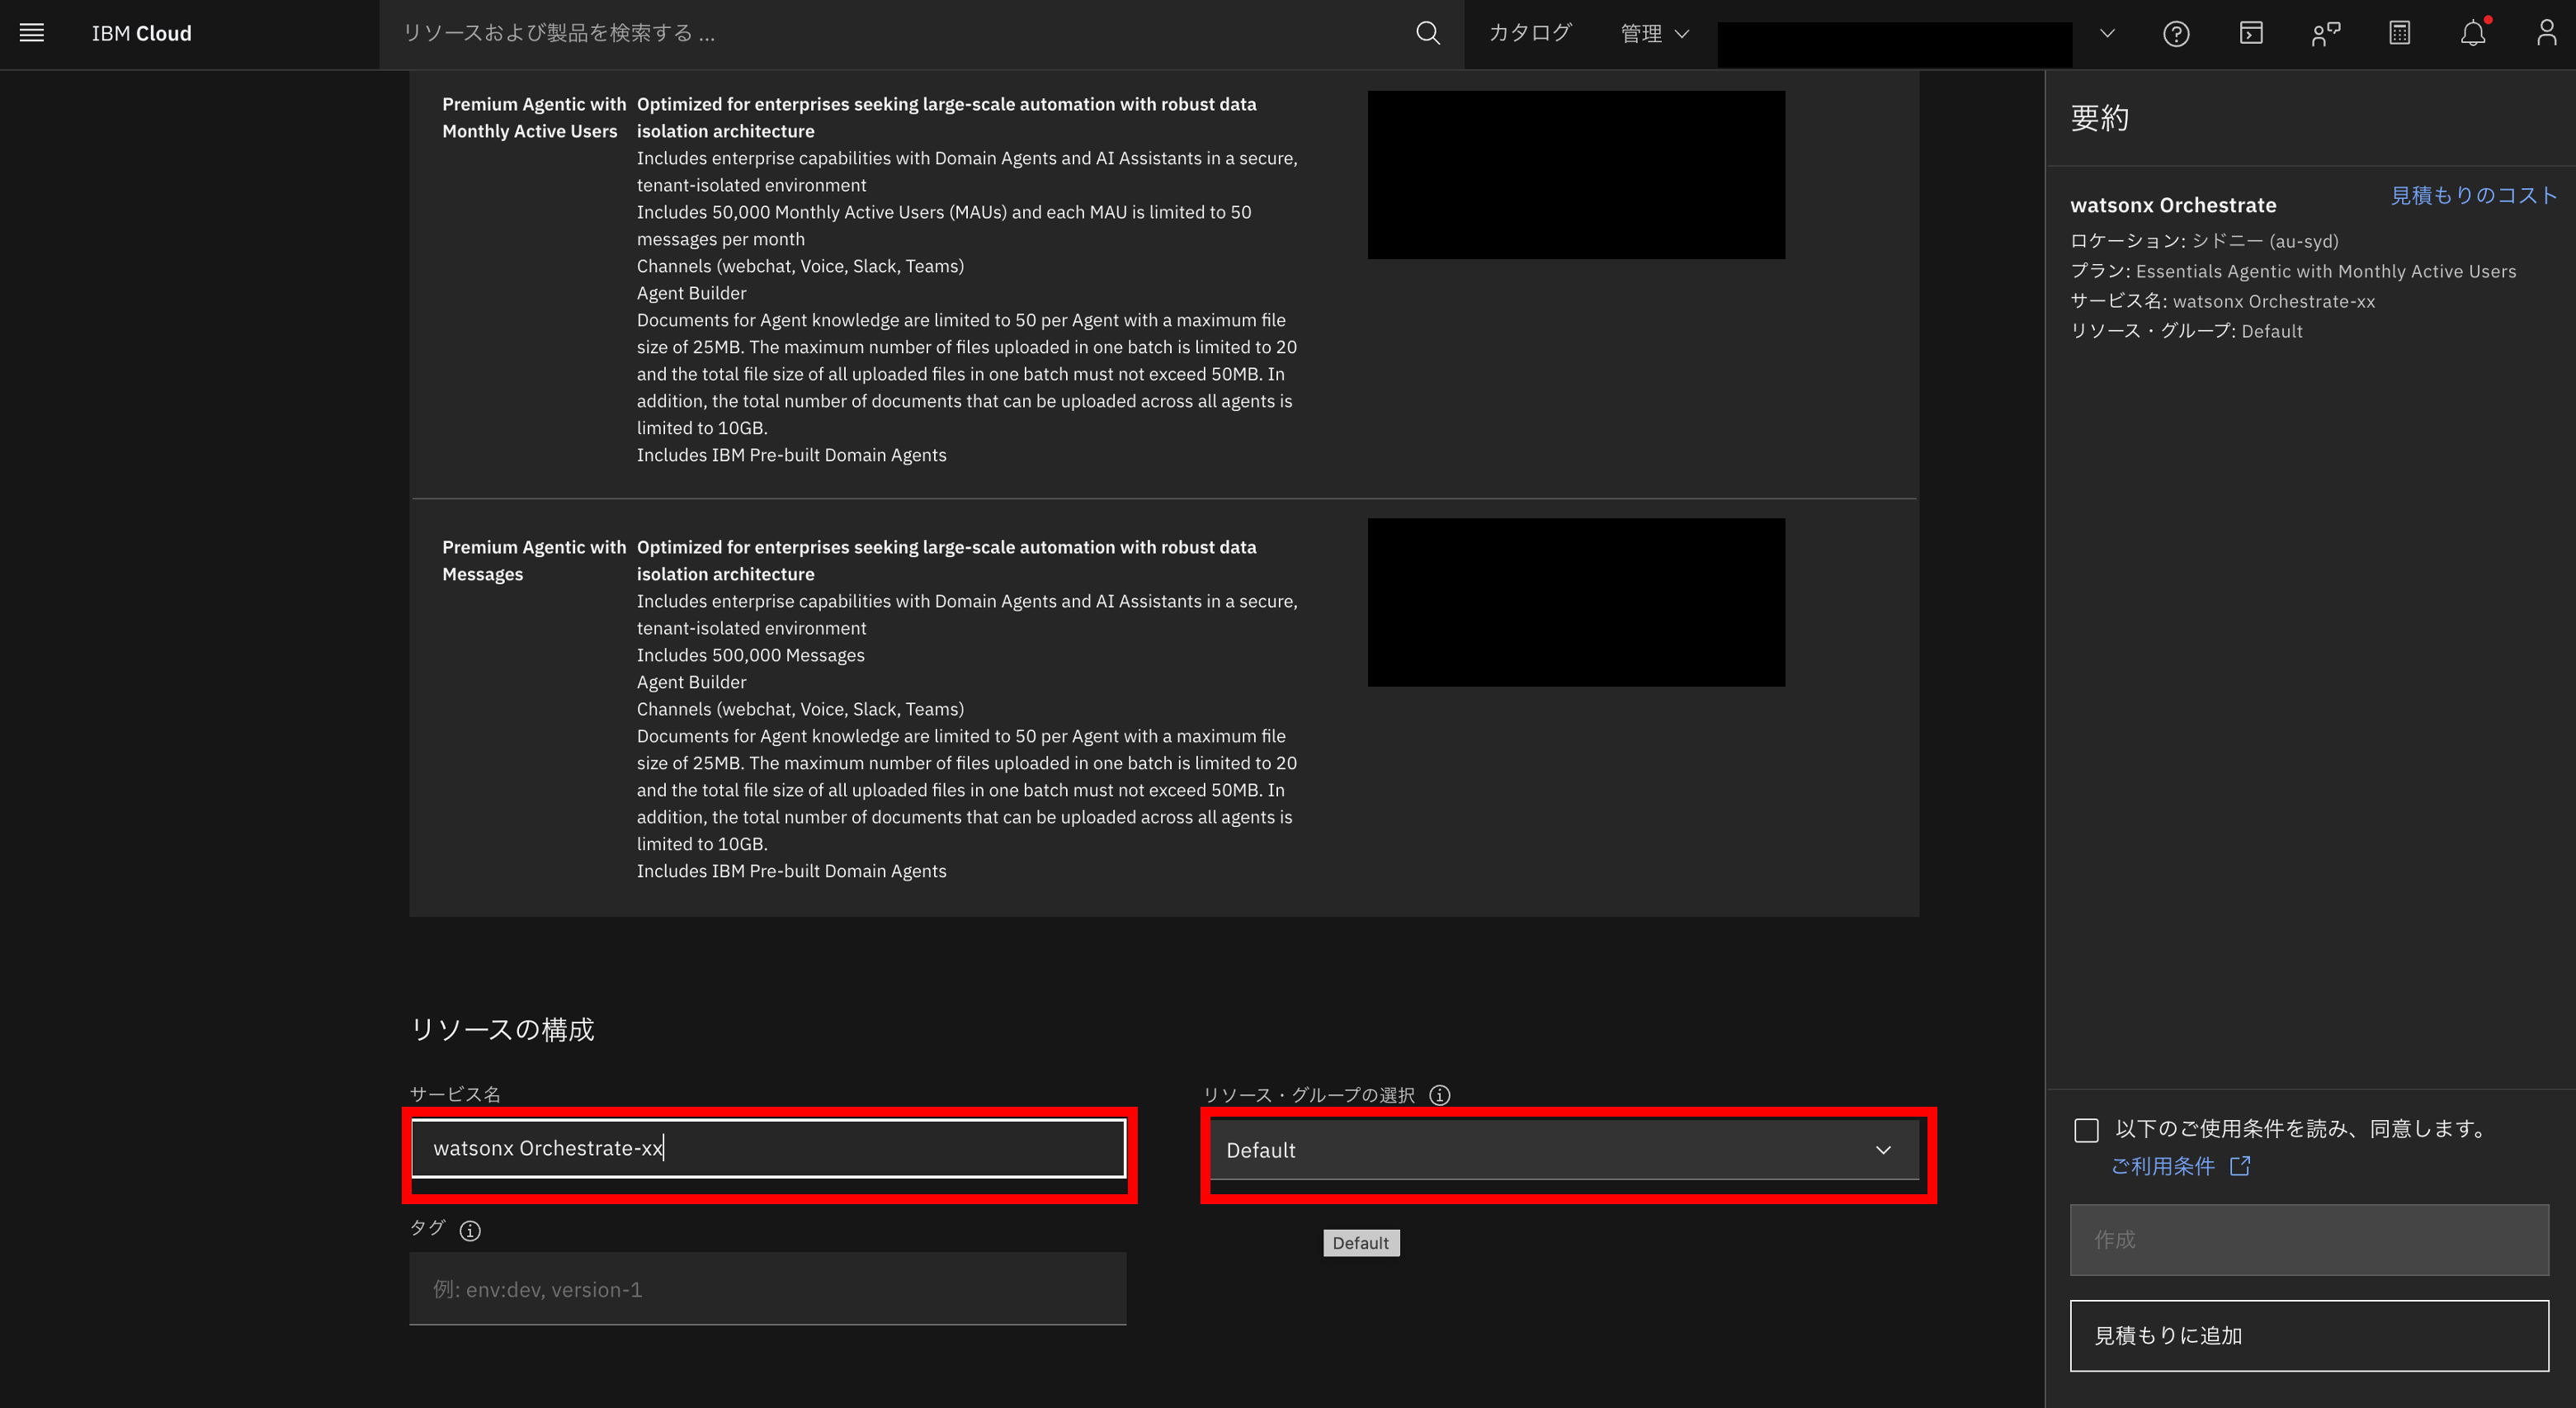Viewport: 2576px width, 1408px height.
Task: Open the cost estimator calculator icon
Action: [2399, 34]
